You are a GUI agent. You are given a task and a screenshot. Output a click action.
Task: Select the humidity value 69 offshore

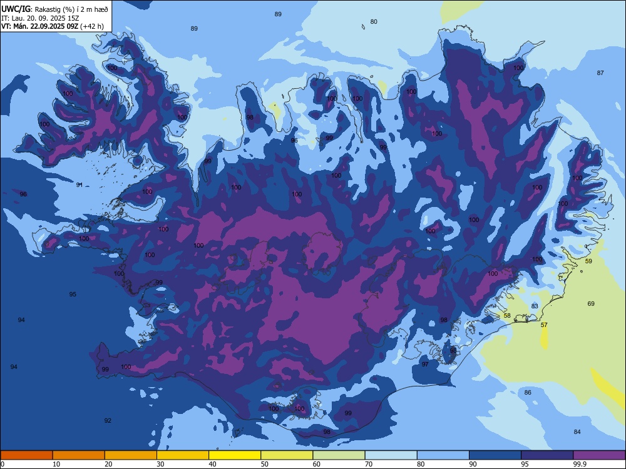coord(591,303)
